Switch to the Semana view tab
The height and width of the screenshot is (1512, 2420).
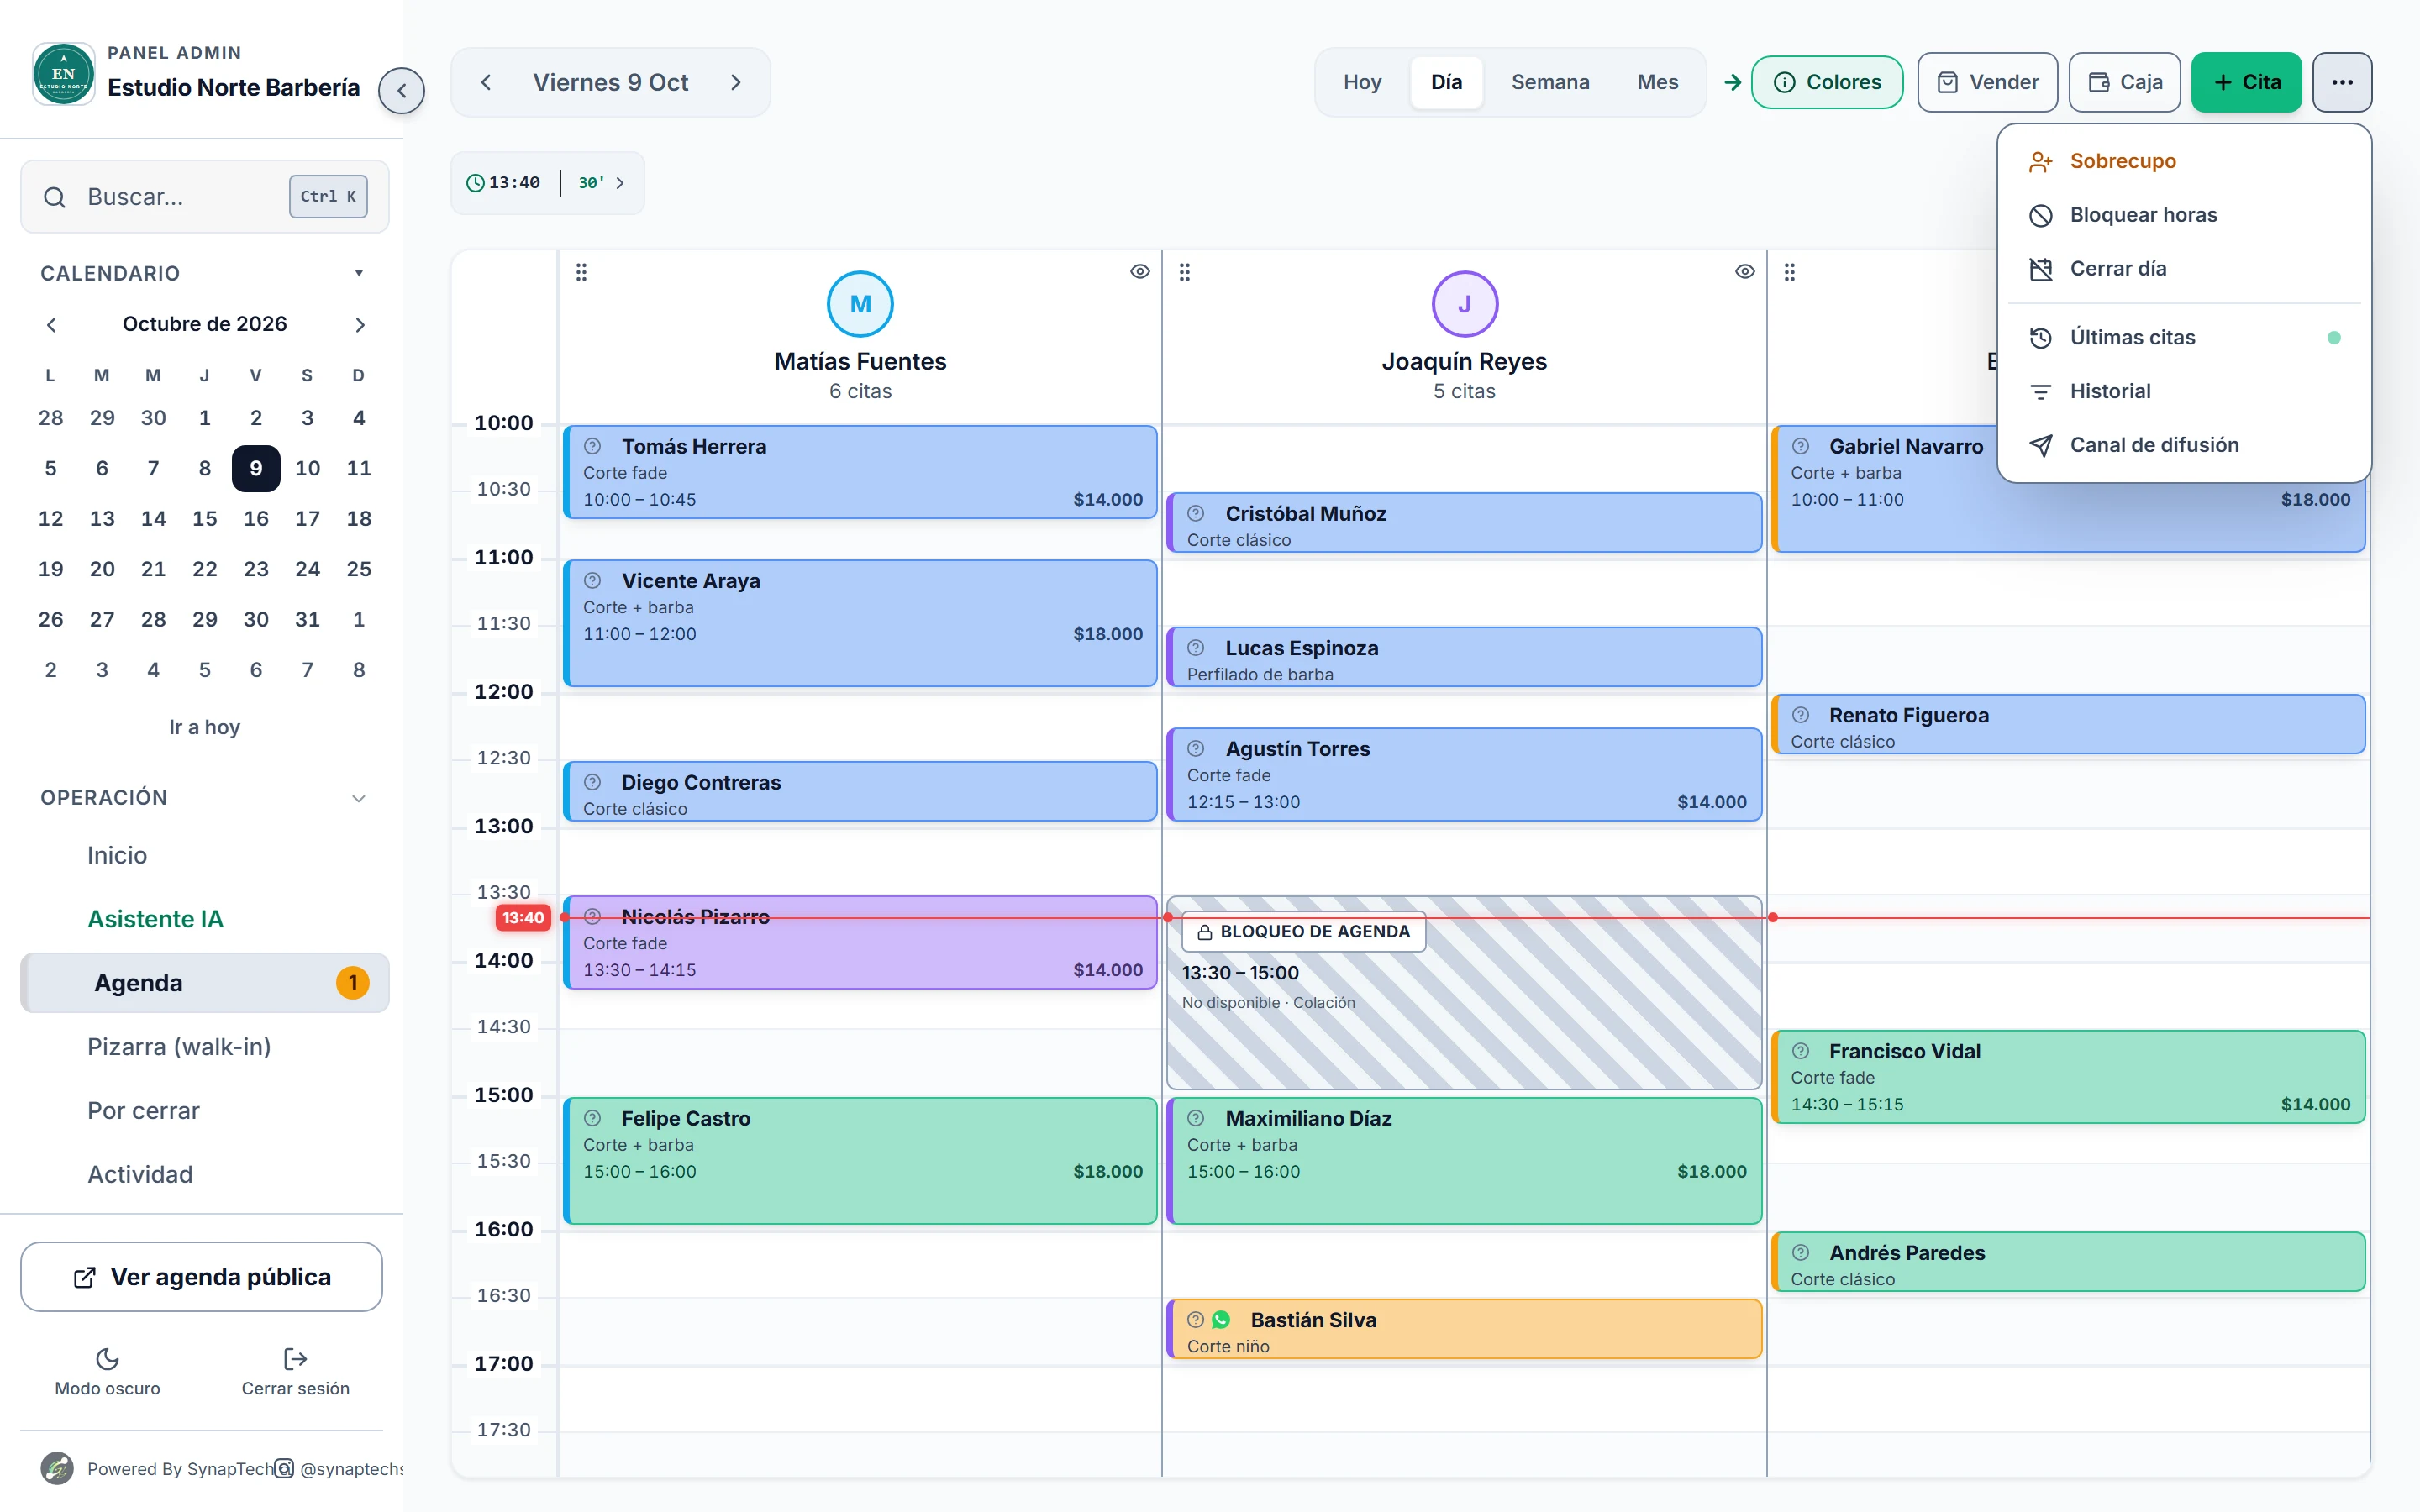pos(1550,82)
